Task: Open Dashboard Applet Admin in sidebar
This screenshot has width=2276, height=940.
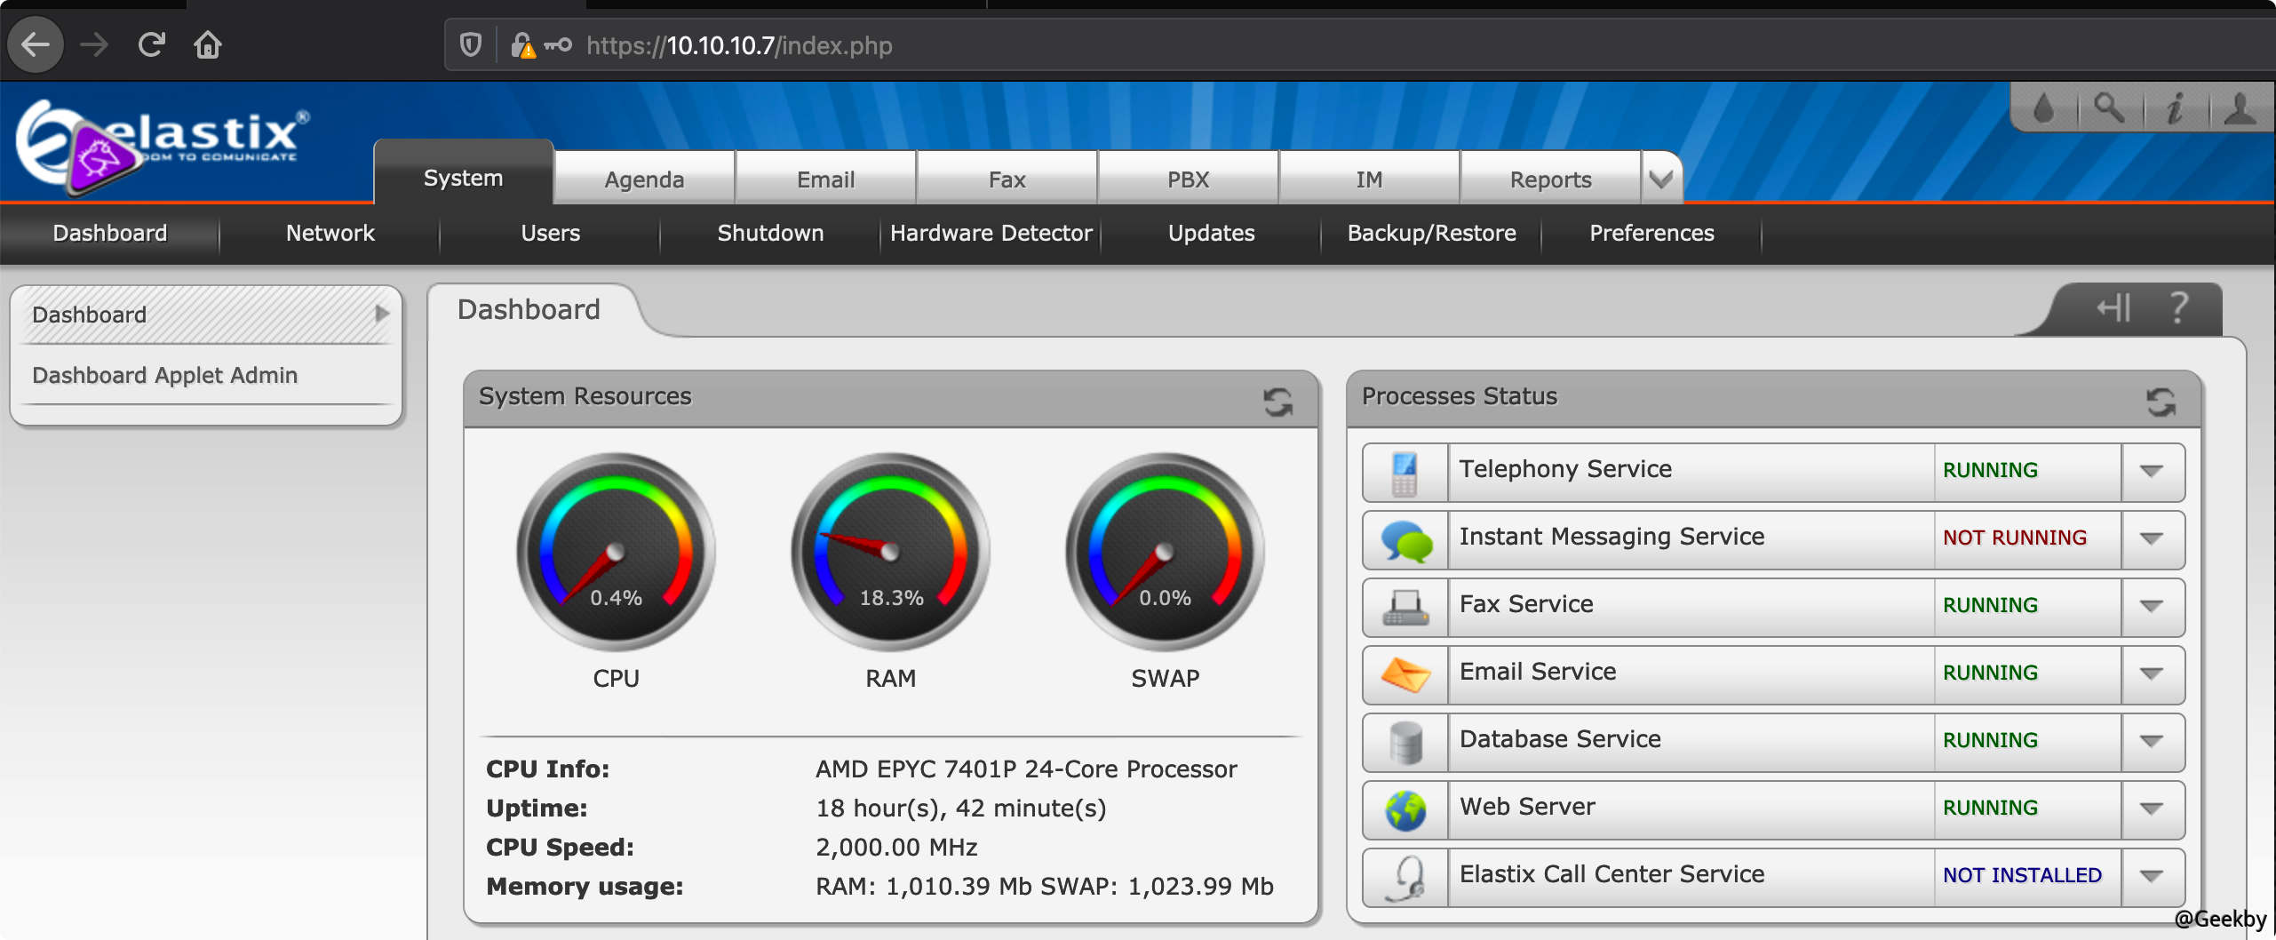Action: pos(165,375)
